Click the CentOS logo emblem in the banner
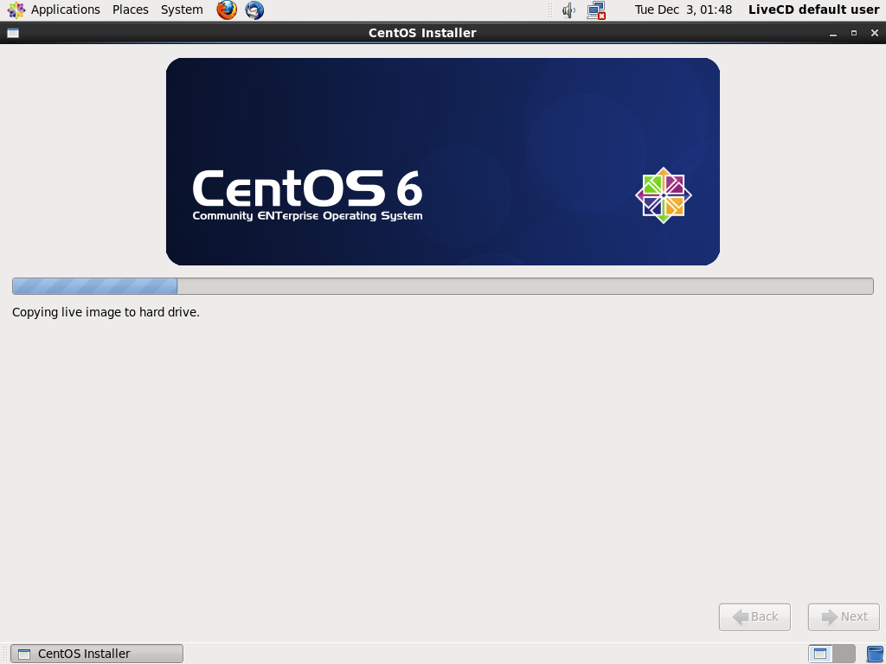This screenshot has height=664, width=886. point(664,195)
